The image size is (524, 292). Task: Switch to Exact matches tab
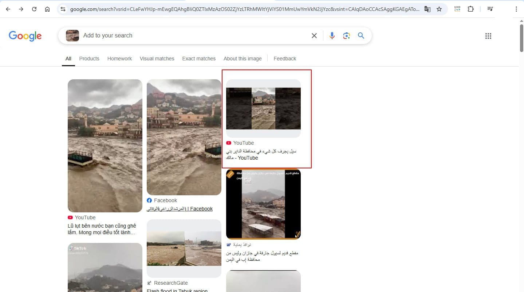pos(199,59)
